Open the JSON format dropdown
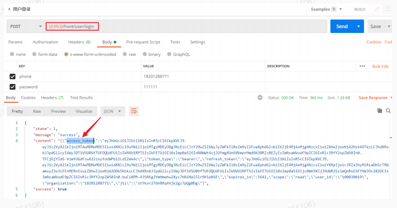This screenshot has width=397, height=208. [x=113, y=111]
